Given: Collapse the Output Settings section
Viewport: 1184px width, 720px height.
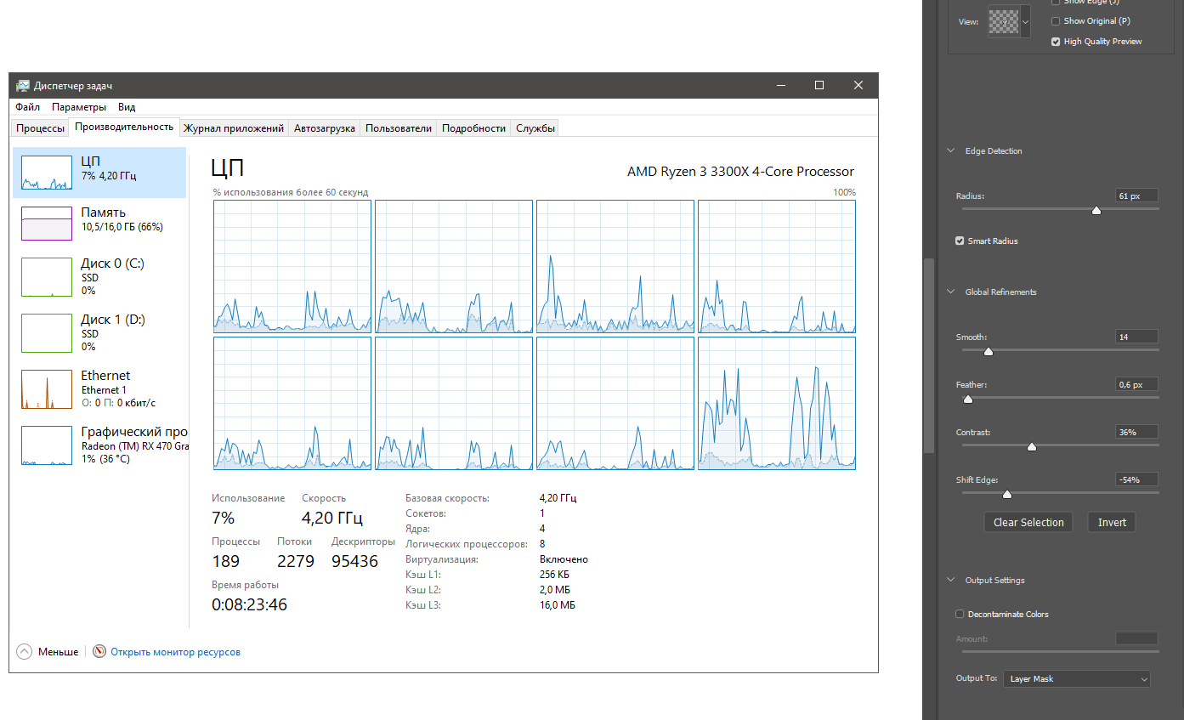Looking at the screenshot, I should tap(951, 581).
